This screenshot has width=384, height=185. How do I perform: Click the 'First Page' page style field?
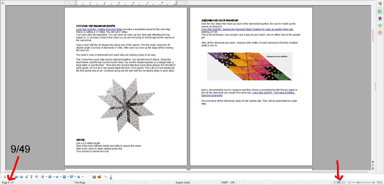click(x=80, y=182)
